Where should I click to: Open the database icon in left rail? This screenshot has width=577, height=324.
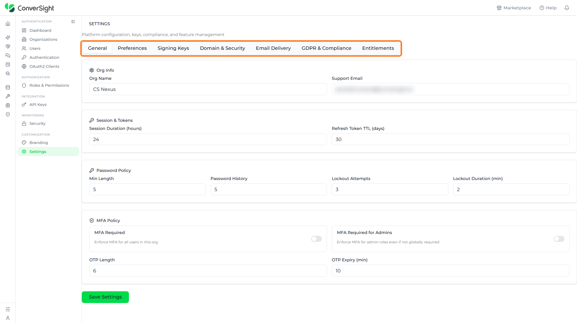click(8, 87)
